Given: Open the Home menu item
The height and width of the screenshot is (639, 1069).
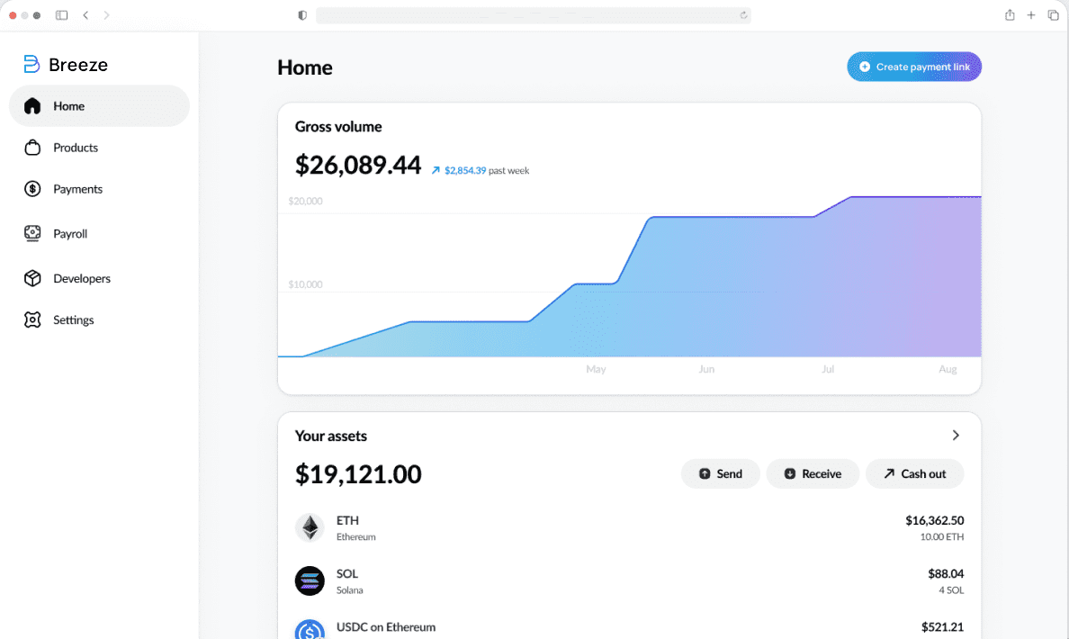Looking at the screenshot, I should tap(100, 105).
